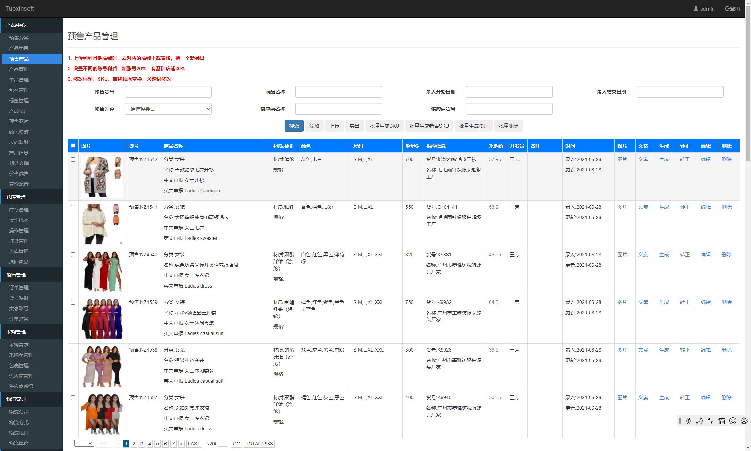Click the NZ4539 product thumbnail image

tap(102, 319)
